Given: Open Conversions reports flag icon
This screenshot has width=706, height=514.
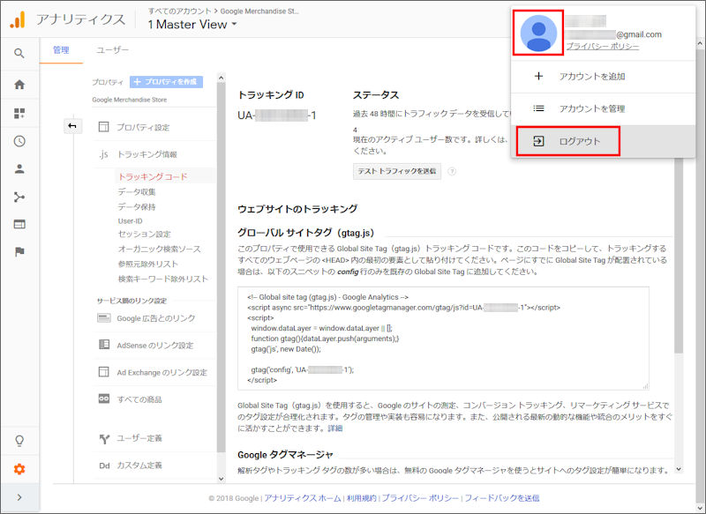Looking at the screenshot, I should point(19,251).
